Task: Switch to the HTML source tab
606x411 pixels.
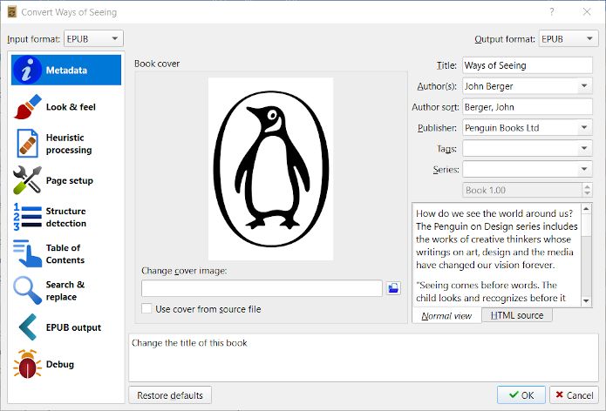Action: [517, 315]
